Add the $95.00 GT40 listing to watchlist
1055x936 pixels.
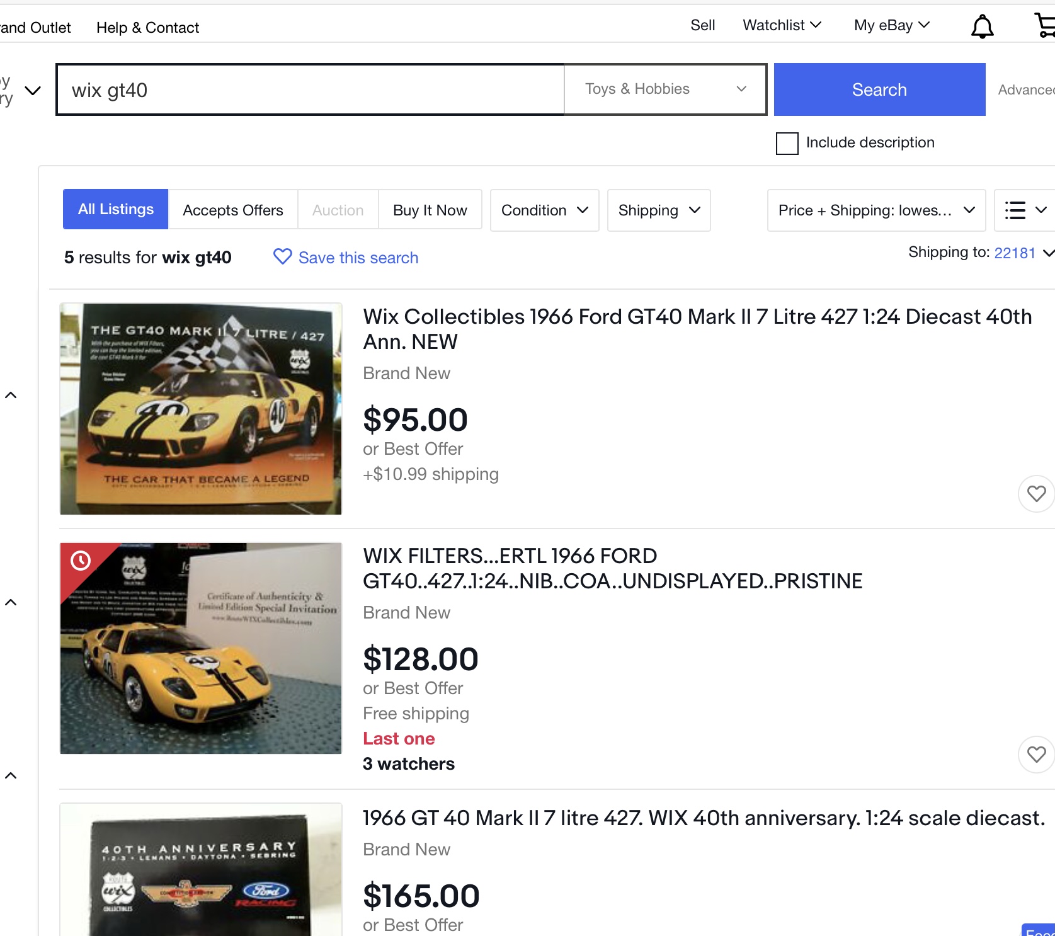click(x=1036, y=494)
